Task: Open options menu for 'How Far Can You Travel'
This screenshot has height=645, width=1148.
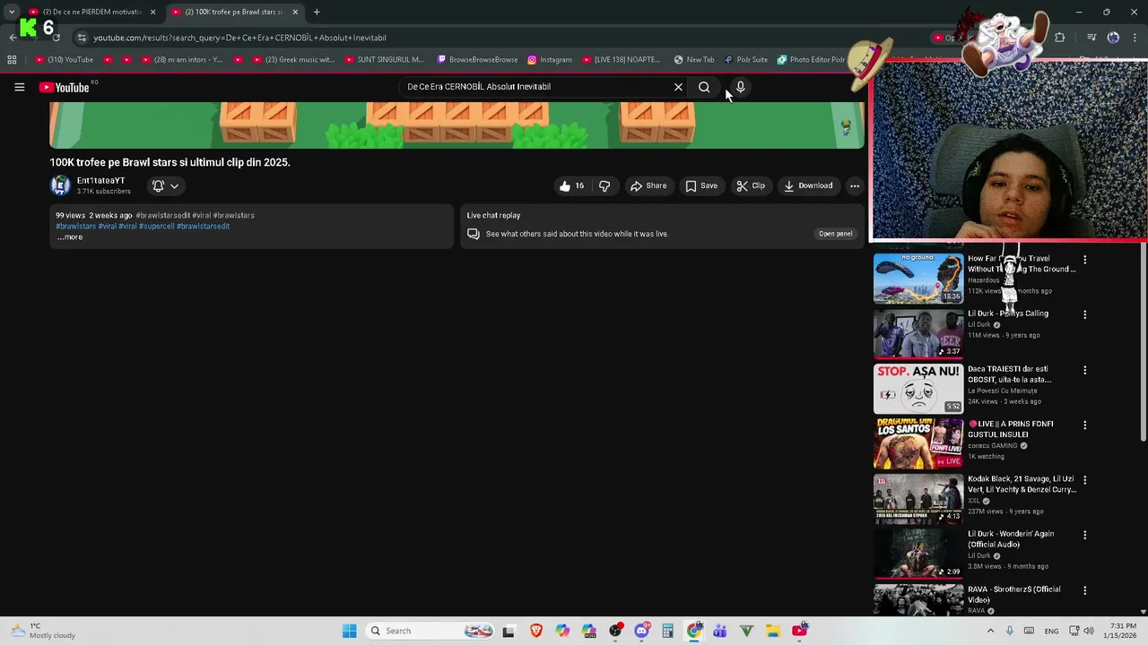Action: [x=1084, y=260]
